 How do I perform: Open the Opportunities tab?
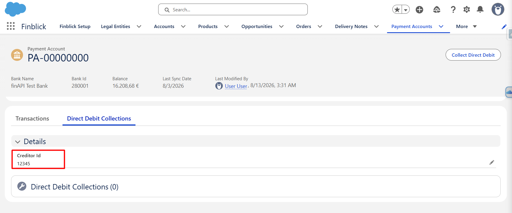click(257, 27)
